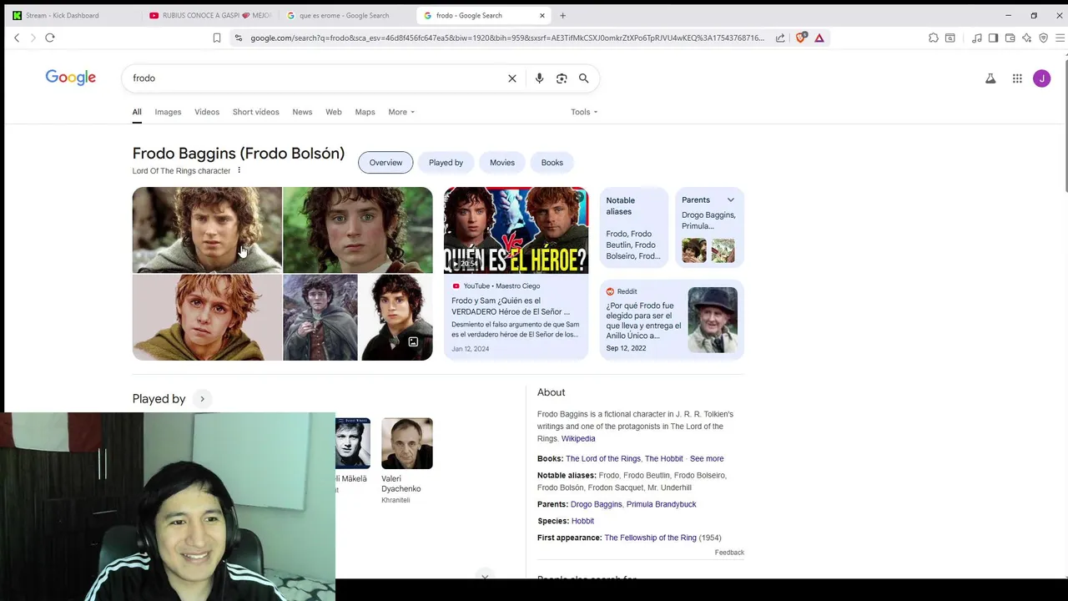Bookmark this page
The image size is (1068, 601).
pos(217,38)
